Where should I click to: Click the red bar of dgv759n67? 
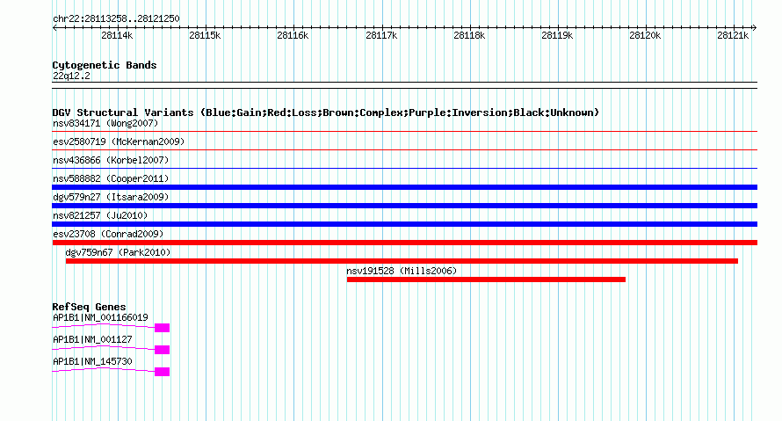pos(402,261)
